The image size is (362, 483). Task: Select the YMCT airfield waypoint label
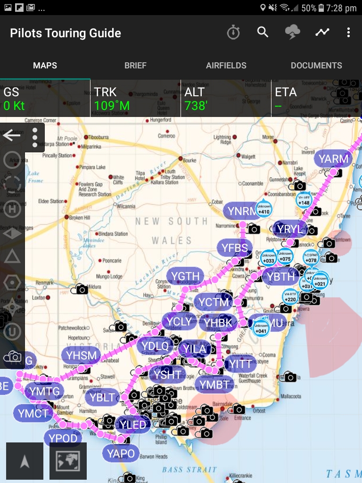33,413
